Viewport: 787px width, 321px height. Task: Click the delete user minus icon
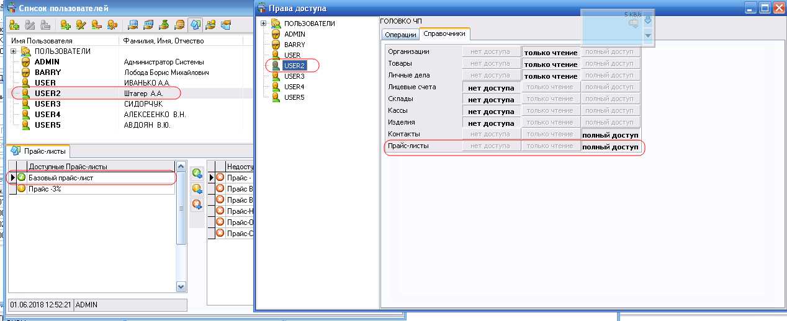(97, 25)
